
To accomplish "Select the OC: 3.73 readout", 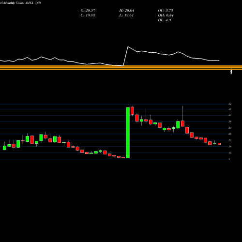I will [166, 11].
